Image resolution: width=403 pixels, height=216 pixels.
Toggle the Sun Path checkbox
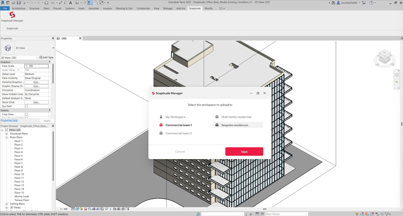(26, 106)
